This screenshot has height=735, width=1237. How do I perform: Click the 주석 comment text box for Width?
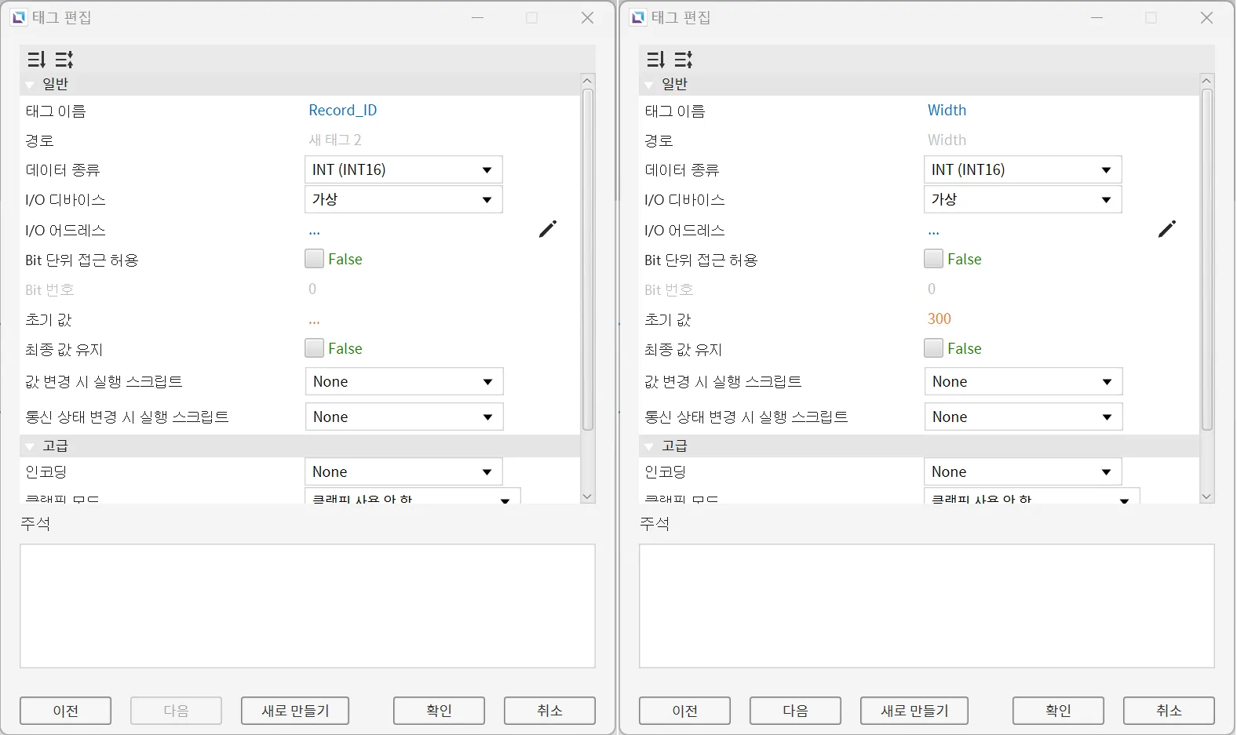click(x=926, y=606)
